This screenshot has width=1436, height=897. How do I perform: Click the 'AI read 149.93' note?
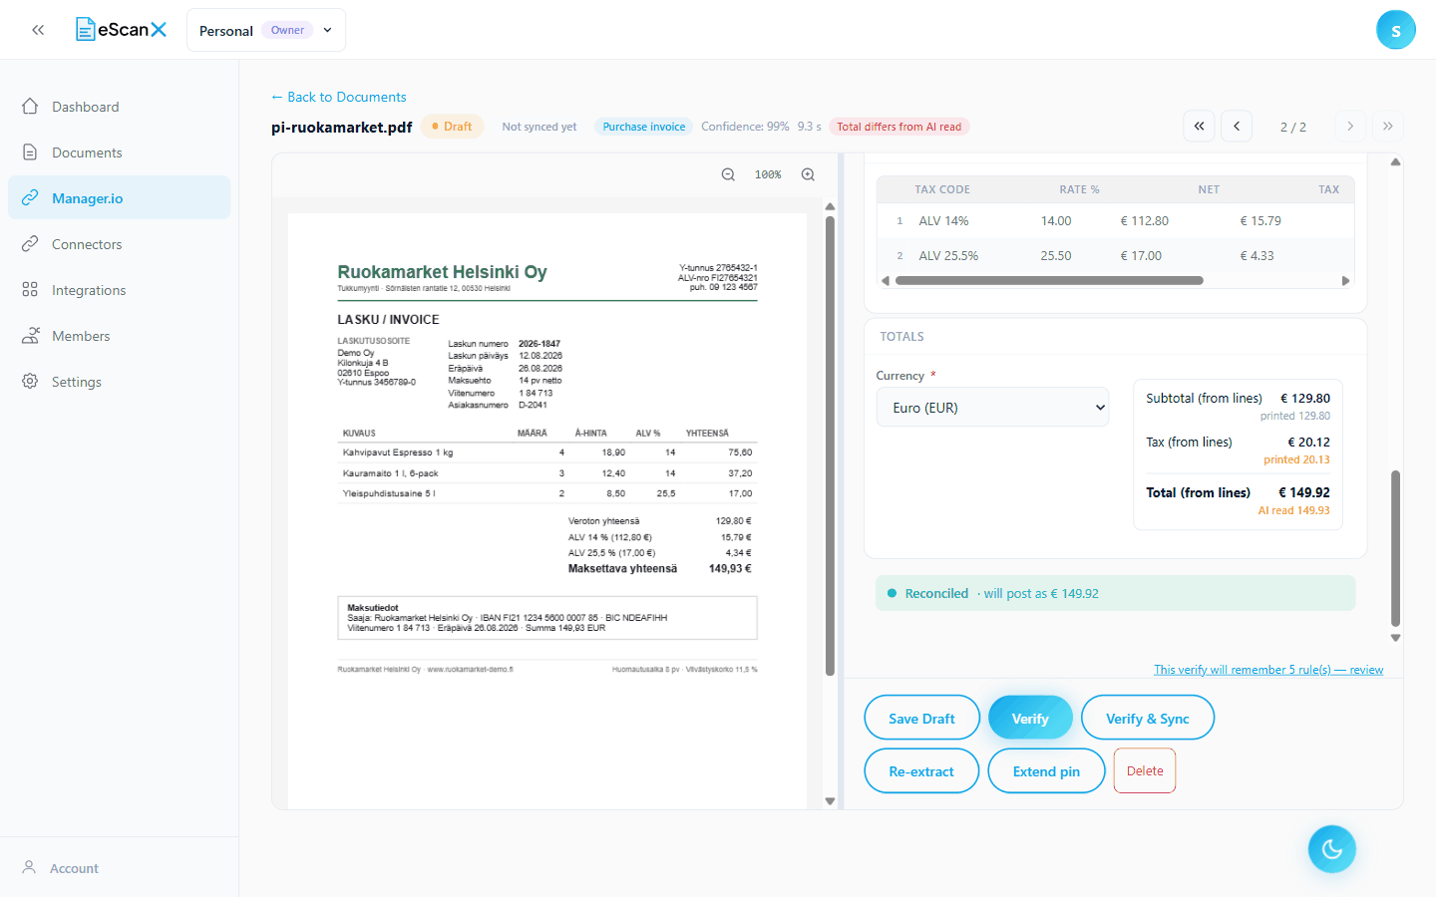pos(1293,510)
